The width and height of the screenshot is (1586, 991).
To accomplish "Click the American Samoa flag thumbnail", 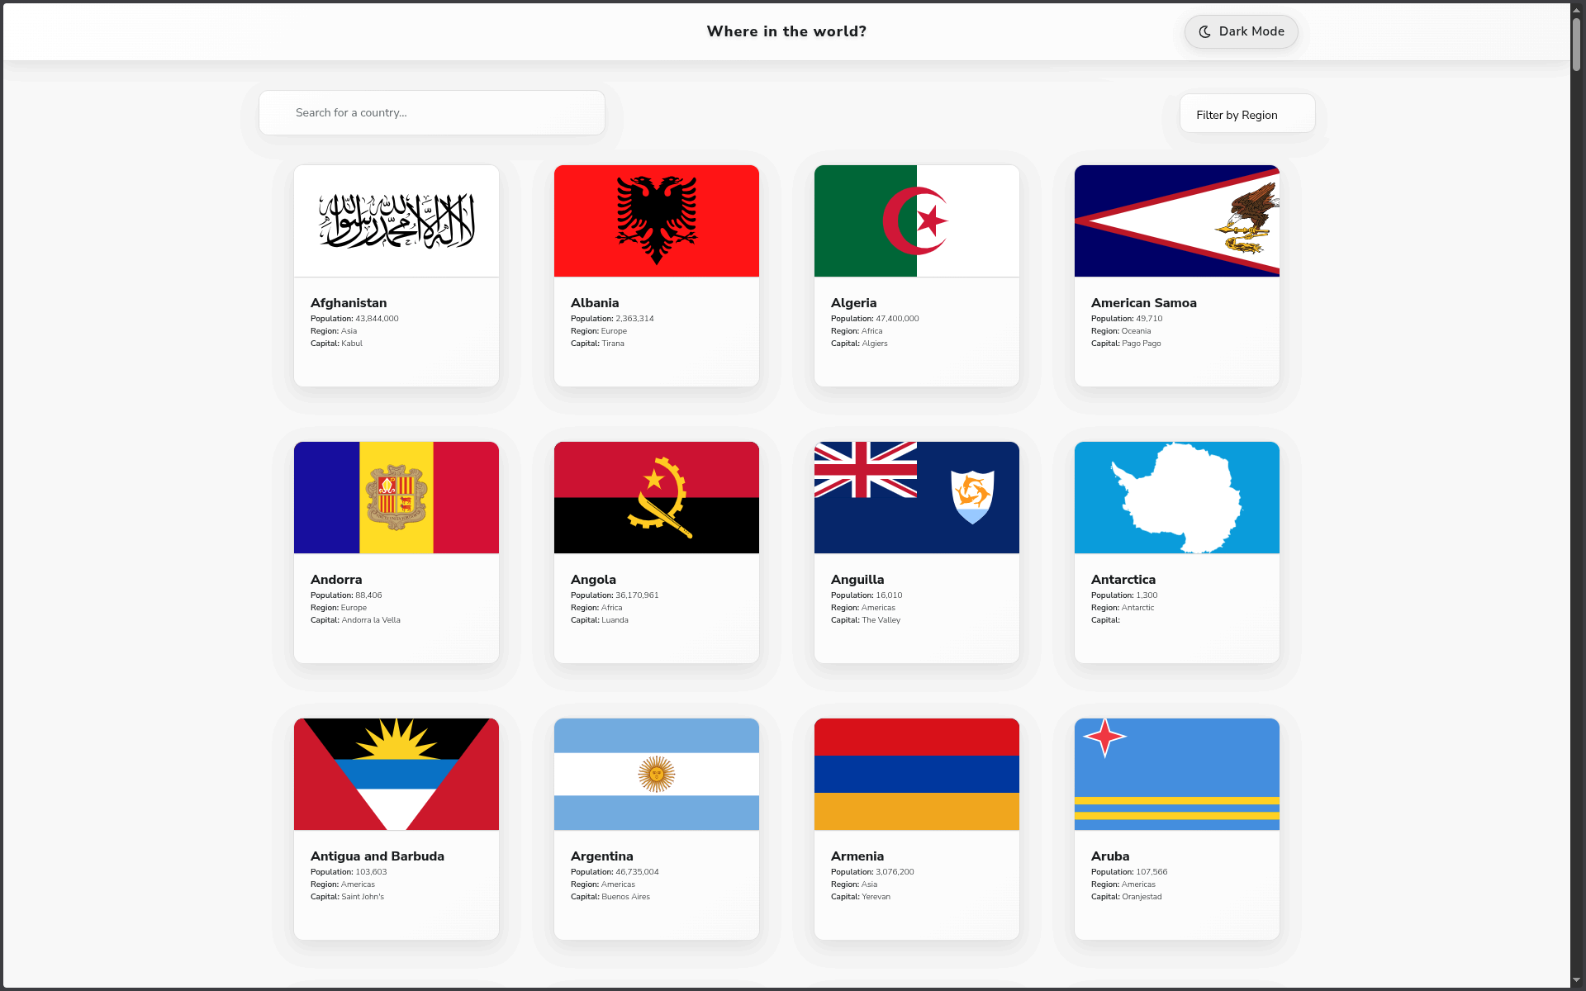I will click(1176, 220).
